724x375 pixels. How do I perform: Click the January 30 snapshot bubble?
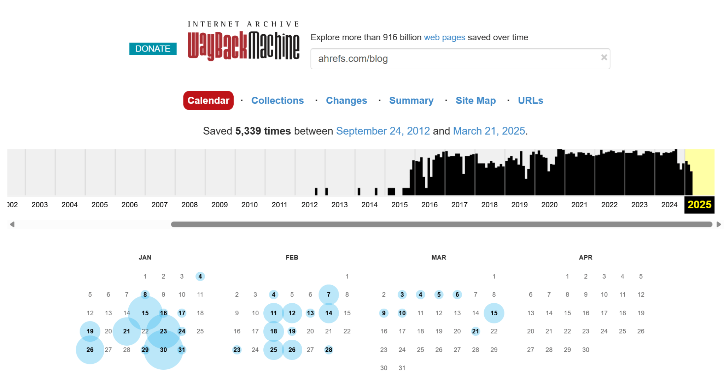click(163, 350)
